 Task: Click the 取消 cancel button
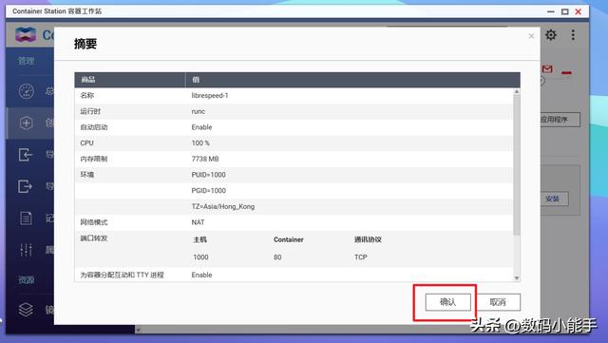coord(498,302)
